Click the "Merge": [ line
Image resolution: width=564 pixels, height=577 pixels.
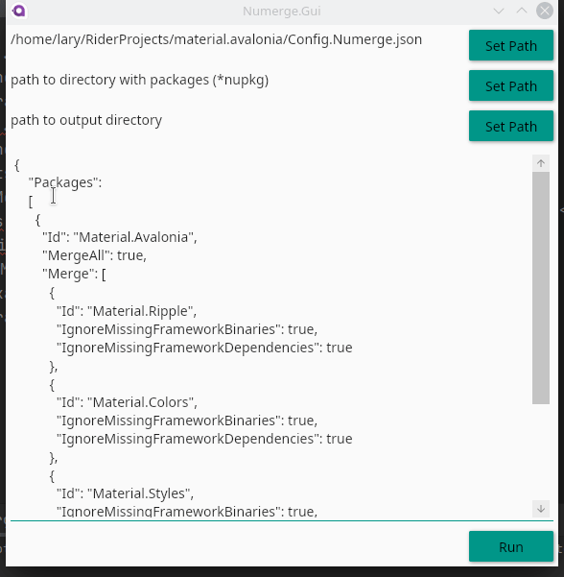pos(74,274)
